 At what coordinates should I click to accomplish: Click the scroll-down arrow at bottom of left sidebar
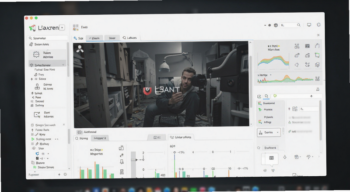[x=69, y=168]
